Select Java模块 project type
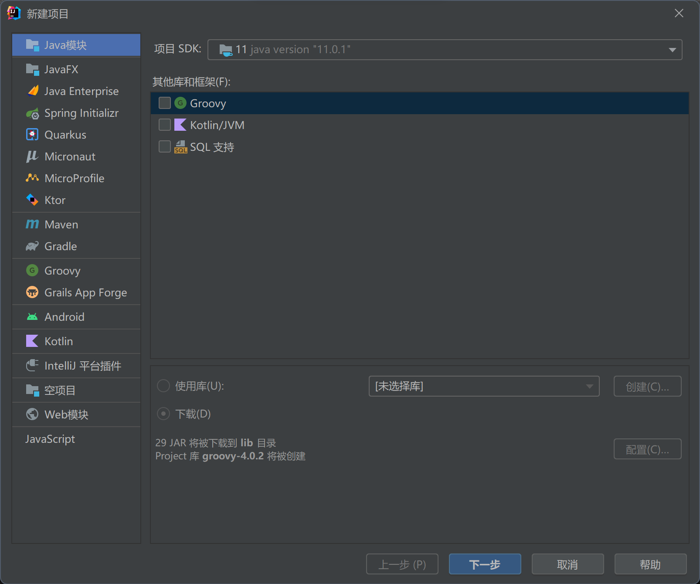Image resolution: width=700 pixels, height=584 pixels. pyautogui.click(x=76, y=45)
